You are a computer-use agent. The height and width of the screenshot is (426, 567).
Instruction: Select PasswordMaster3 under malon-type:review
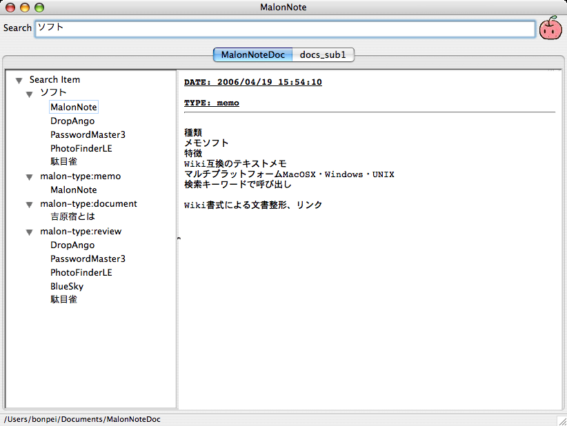coord(88,258)
